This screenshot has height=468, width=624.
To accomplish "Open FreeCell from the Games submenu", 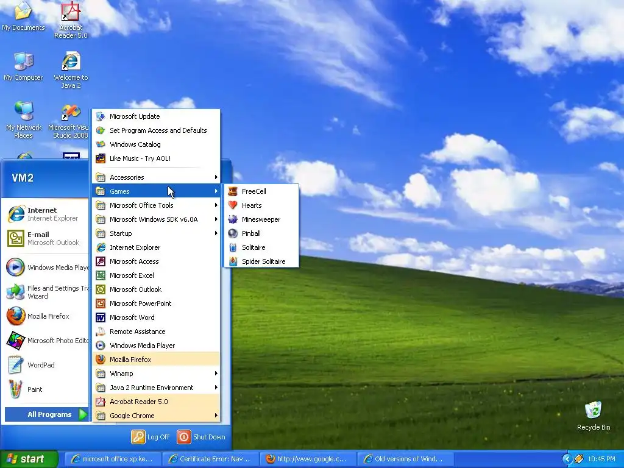I will tap(261, 191).
